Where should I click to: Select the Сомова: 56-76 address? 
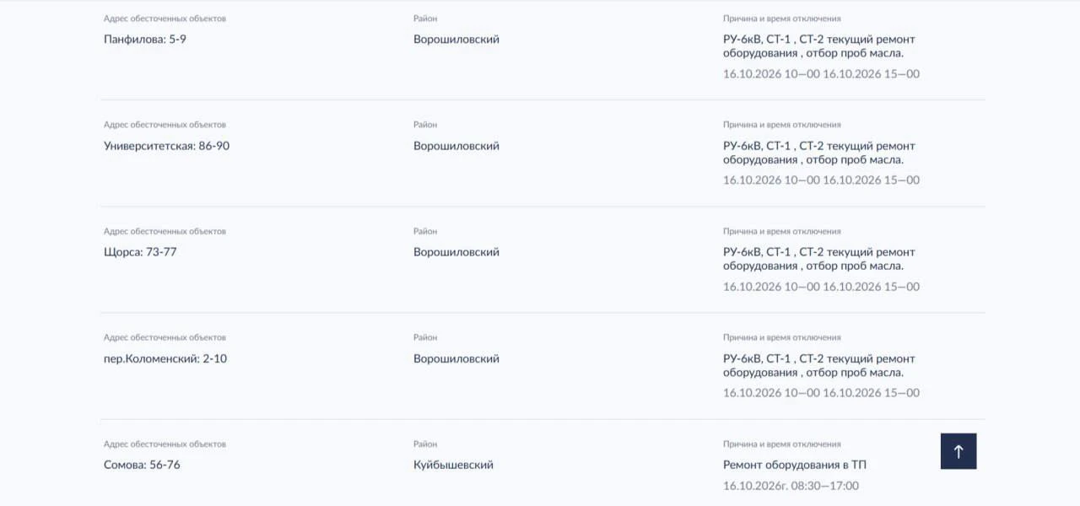click(142, 465)
